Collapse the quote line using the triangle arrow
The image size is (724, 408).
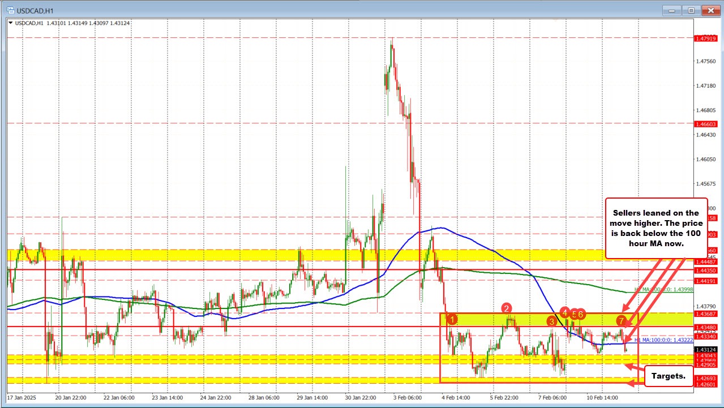tap(10, 23)
